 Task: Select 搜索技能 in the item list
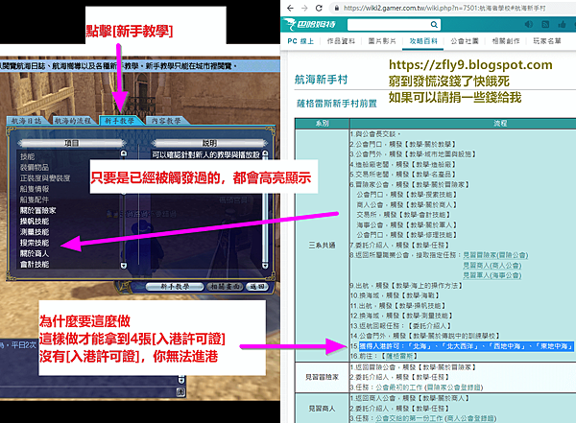coord(35,243)
